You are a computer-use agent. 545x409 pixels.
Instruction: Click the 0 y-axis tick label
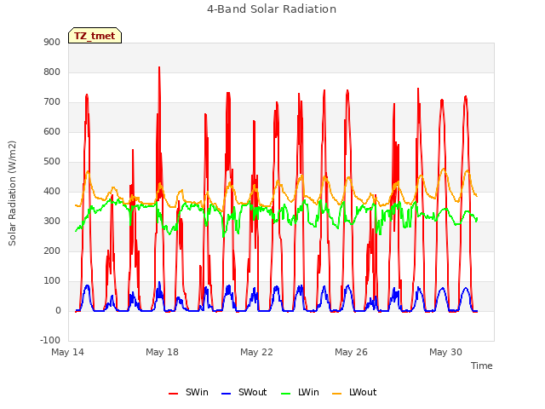pos(58,310)
